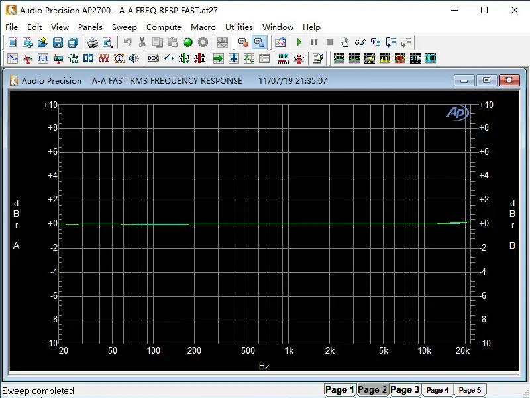Click the red antenna burst icon

click(299, 58)
